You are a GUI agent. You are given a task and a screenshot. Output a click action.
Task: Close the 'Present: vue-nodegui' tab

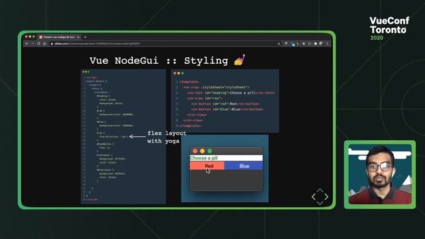click(78, 37)
